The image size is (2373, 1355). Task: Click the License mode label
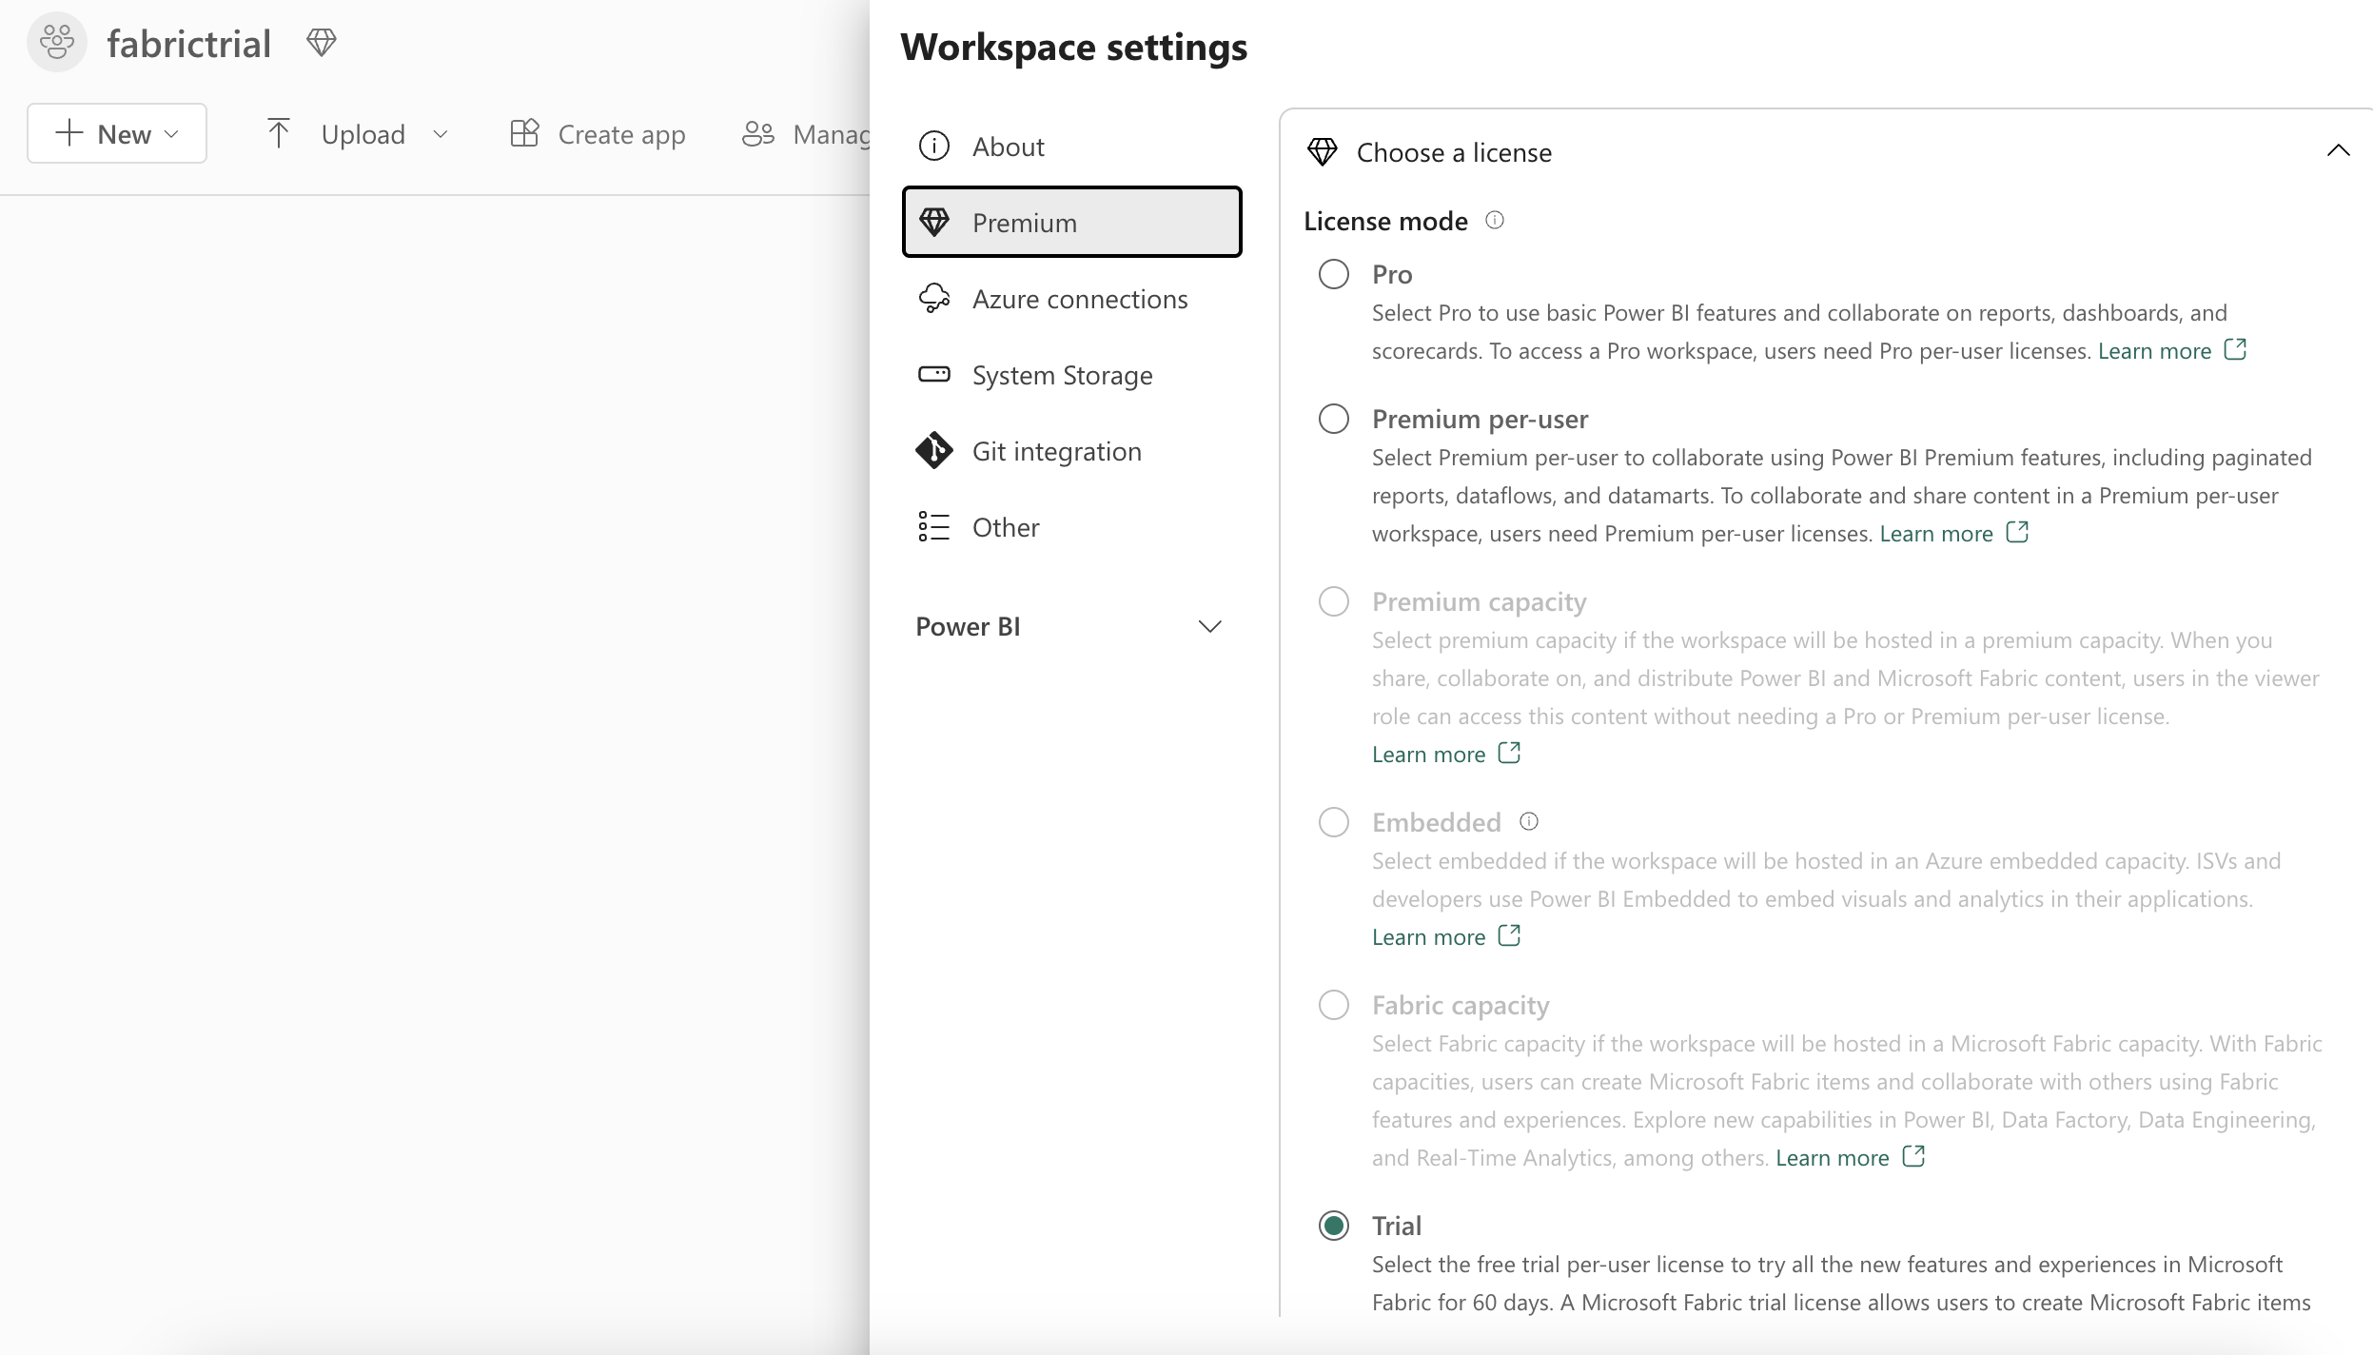(1385, 221)
